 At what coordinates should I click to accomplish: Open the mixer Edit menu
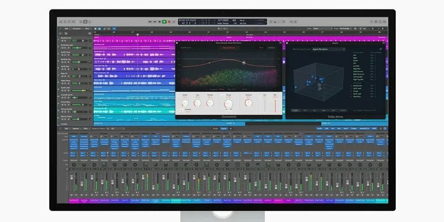pyautogui.click(x=67, y=128)
